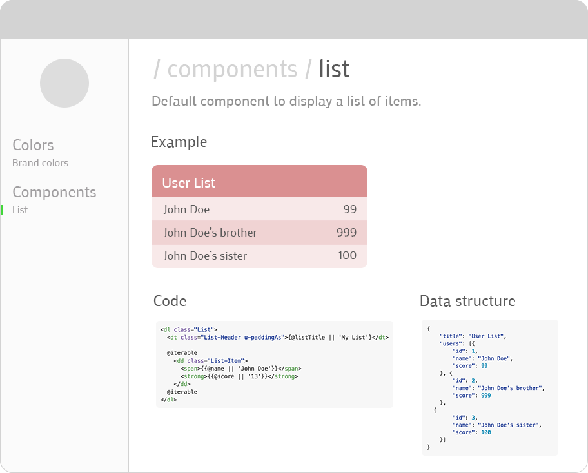Click the circular logo placeholder in sidebar

64,83
